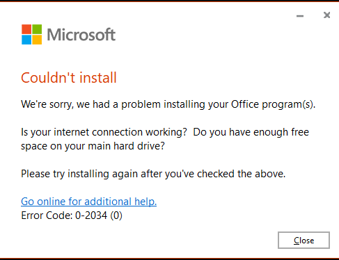This screenshot has width=339, height=260.
Task: Click the gray Microsoft wordmark text
Action: point(81,35)
